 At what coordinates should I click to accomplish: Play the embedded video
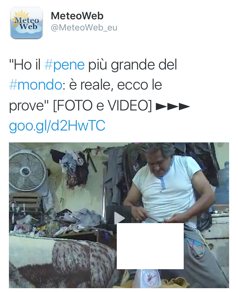click(x=119, y=217)
